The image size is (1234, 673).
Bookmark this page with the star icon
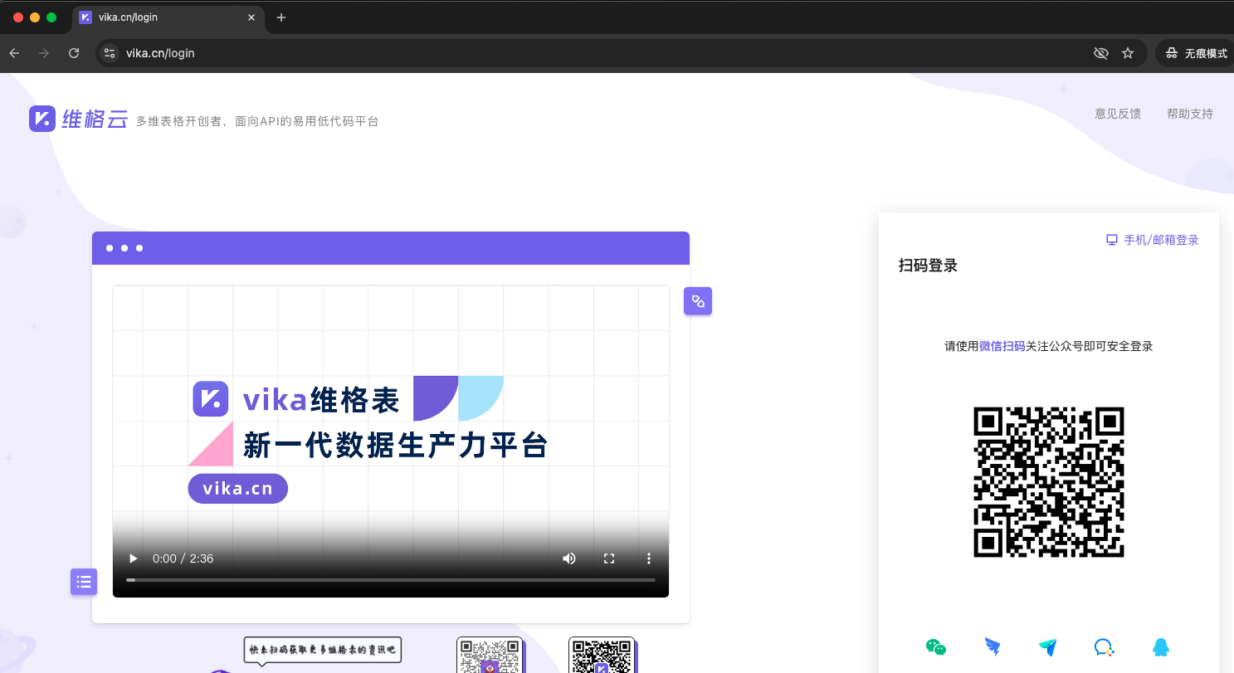pyautogui.click(x=1128, y=53)
